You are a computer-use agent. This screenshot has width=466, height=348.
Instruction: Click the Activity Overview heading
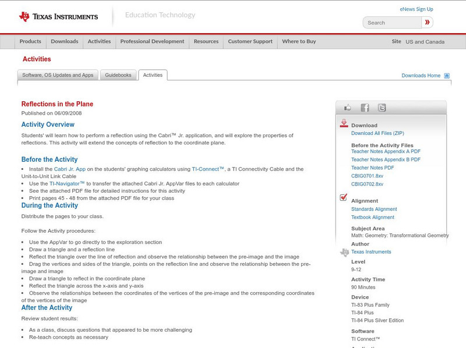(x=48, y=125)
